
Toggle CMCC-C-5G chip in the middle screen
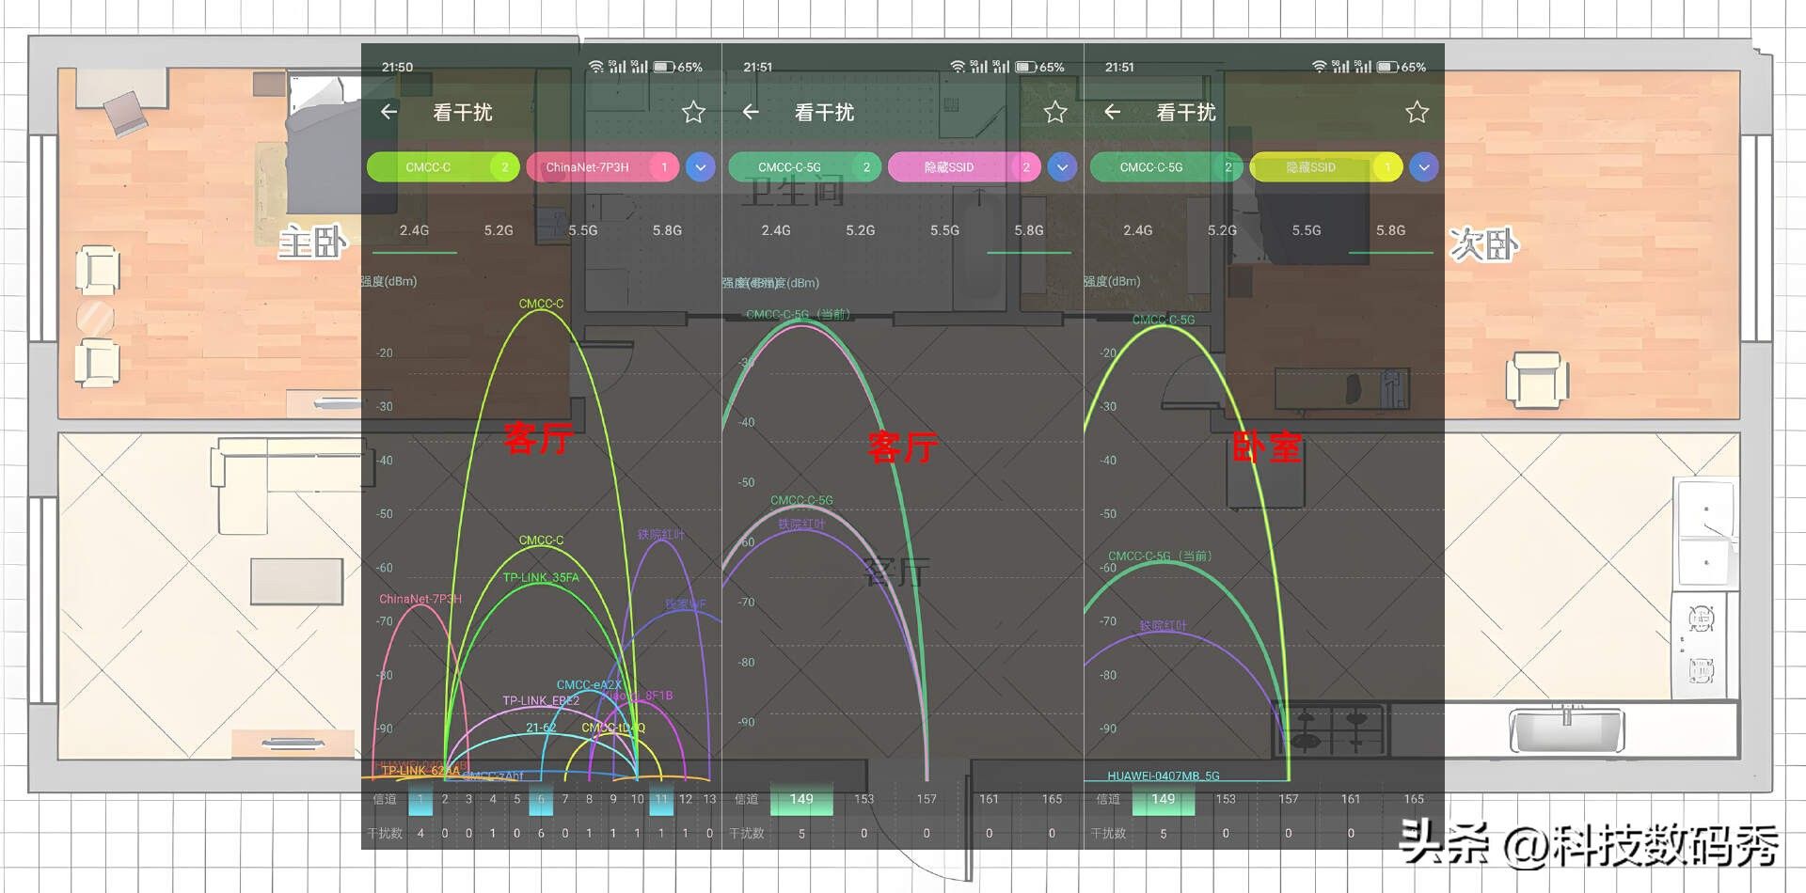point(804,167)
